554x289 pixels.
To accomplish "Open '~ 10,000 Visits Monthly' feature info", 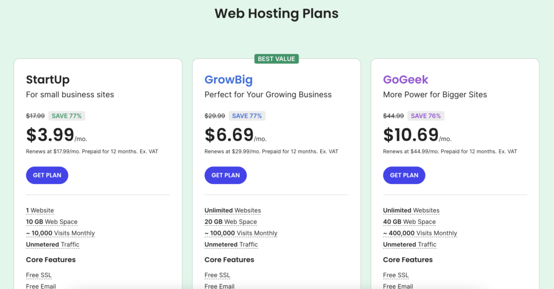I will point(61,233).
